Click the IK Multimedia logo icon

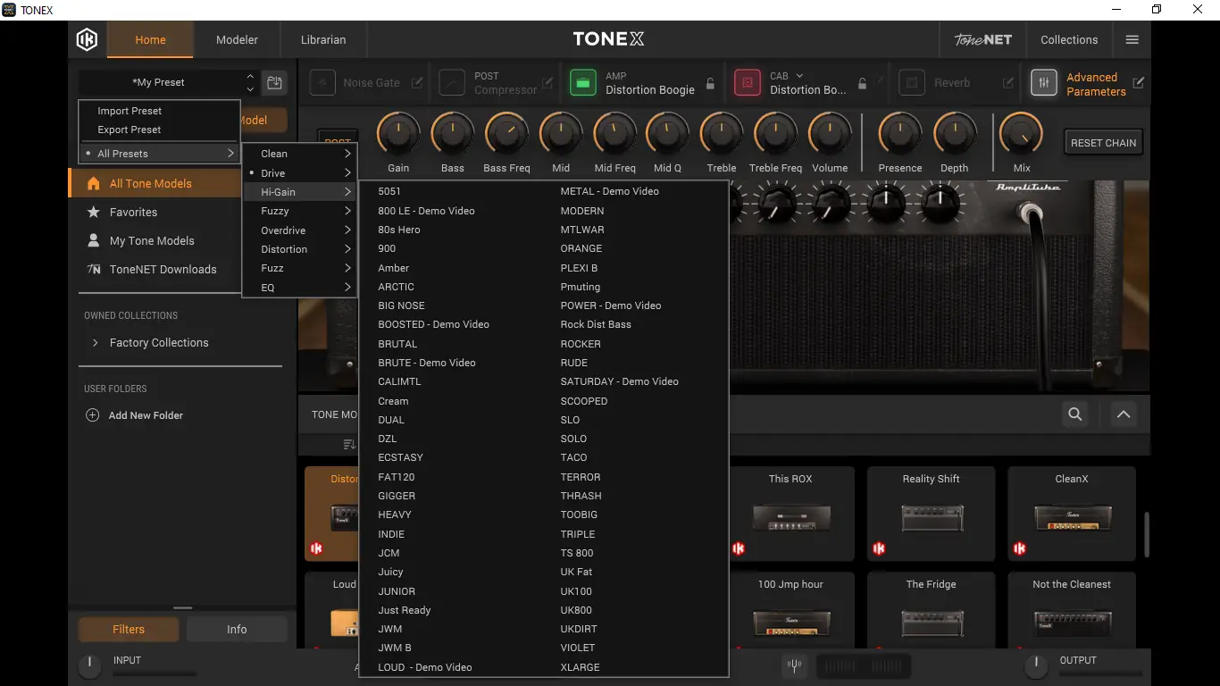(x=87, y=39)
